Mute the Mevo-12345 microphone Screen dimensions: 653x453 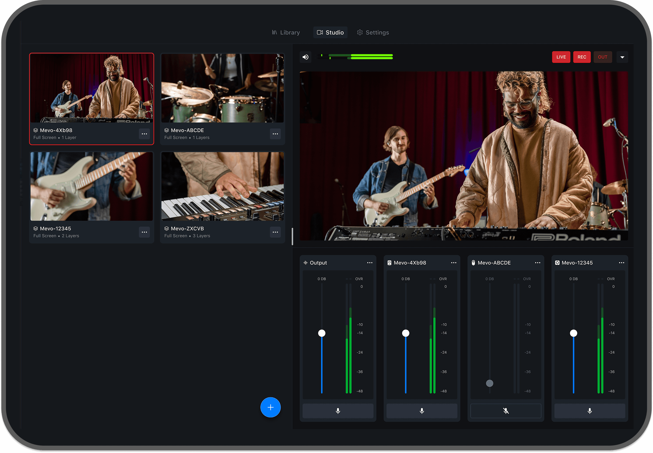pos(590,411)
